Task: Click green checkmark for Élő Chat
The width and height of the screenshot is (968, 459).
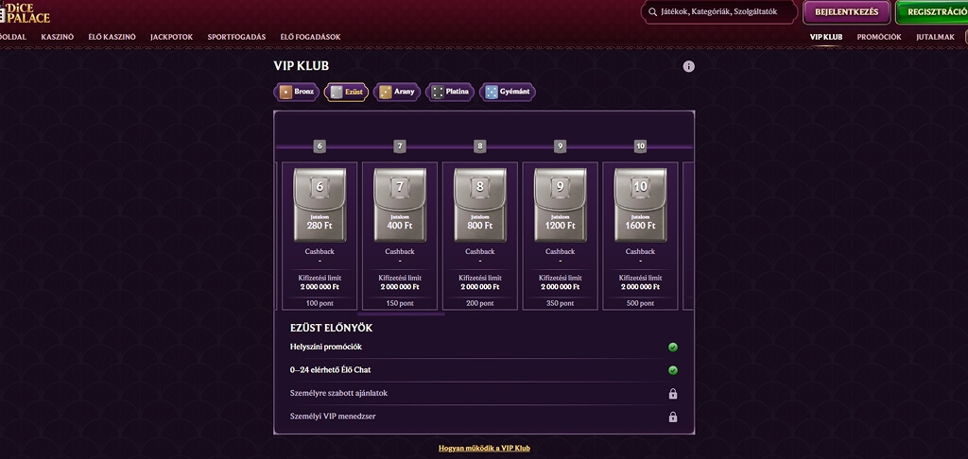Action: 673,370
